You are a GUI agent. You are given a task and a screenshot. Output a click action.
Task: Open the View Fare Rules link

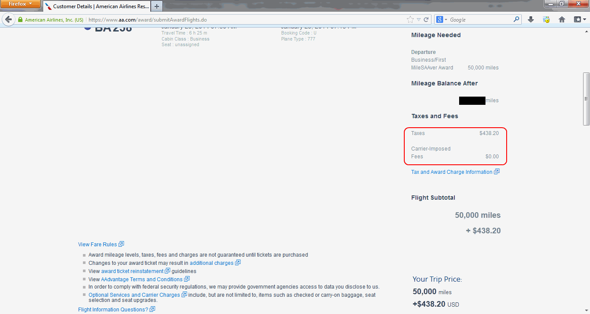click(98, 245)
